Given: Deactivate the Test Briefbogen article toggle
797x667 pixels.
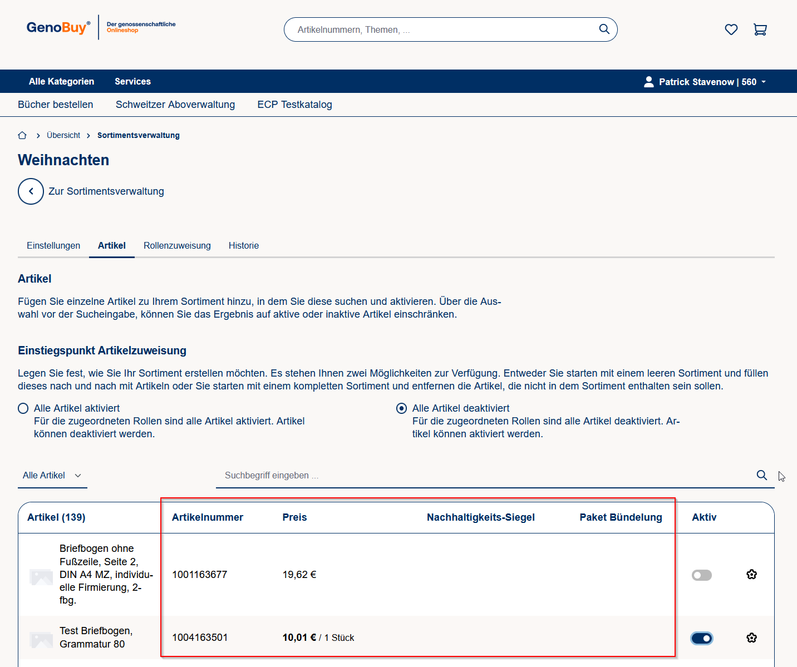Looking at the screenshot, I should click(701, 638).
